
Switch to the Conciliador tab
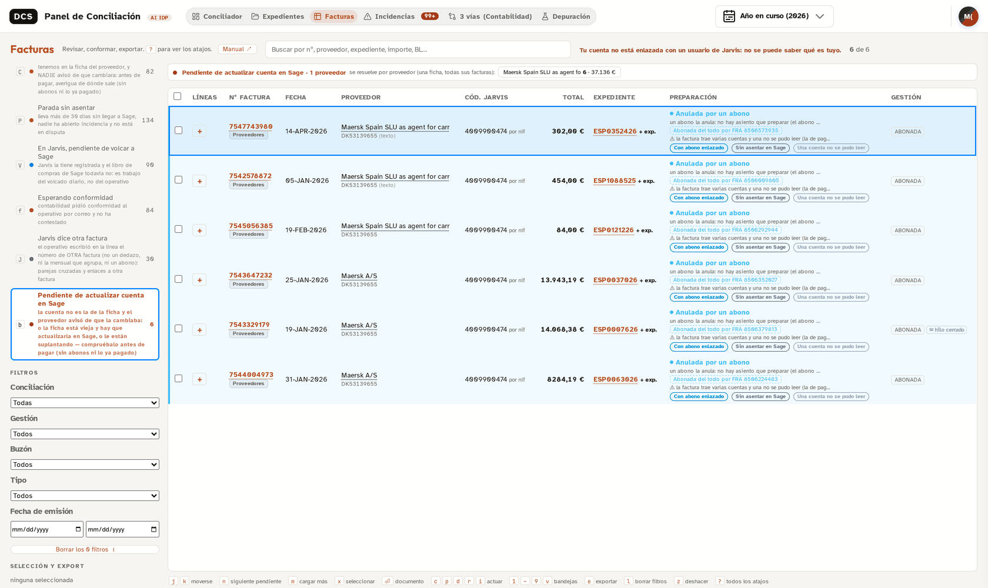click(216, 16)
